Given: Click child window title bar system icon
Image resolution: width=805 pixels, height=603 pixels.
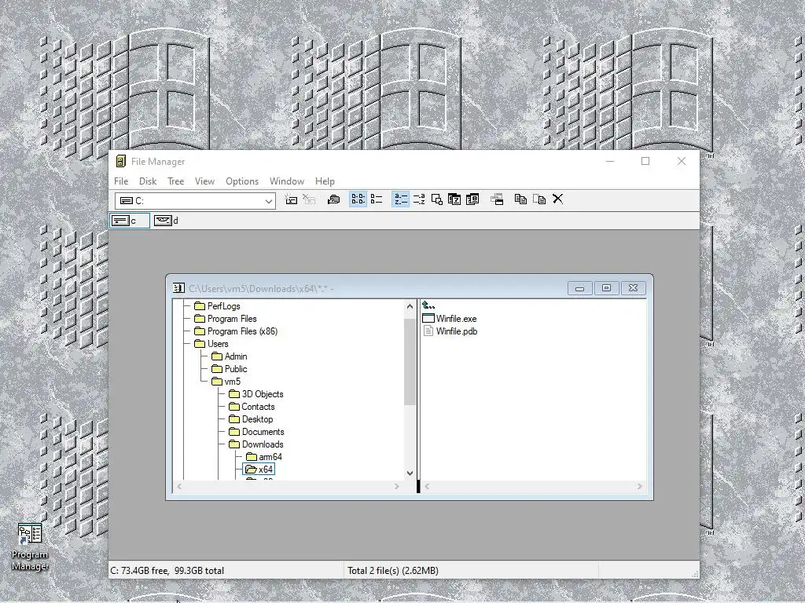Looking at the screenshot, I should coord(178,288).
